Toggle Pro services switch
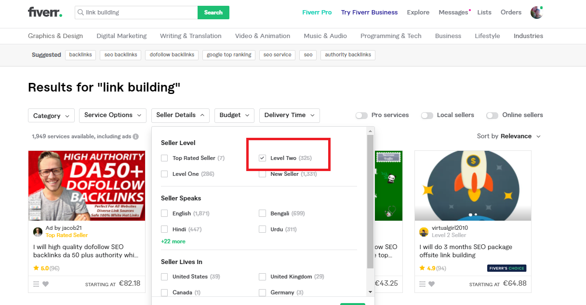 pos(361,115)
